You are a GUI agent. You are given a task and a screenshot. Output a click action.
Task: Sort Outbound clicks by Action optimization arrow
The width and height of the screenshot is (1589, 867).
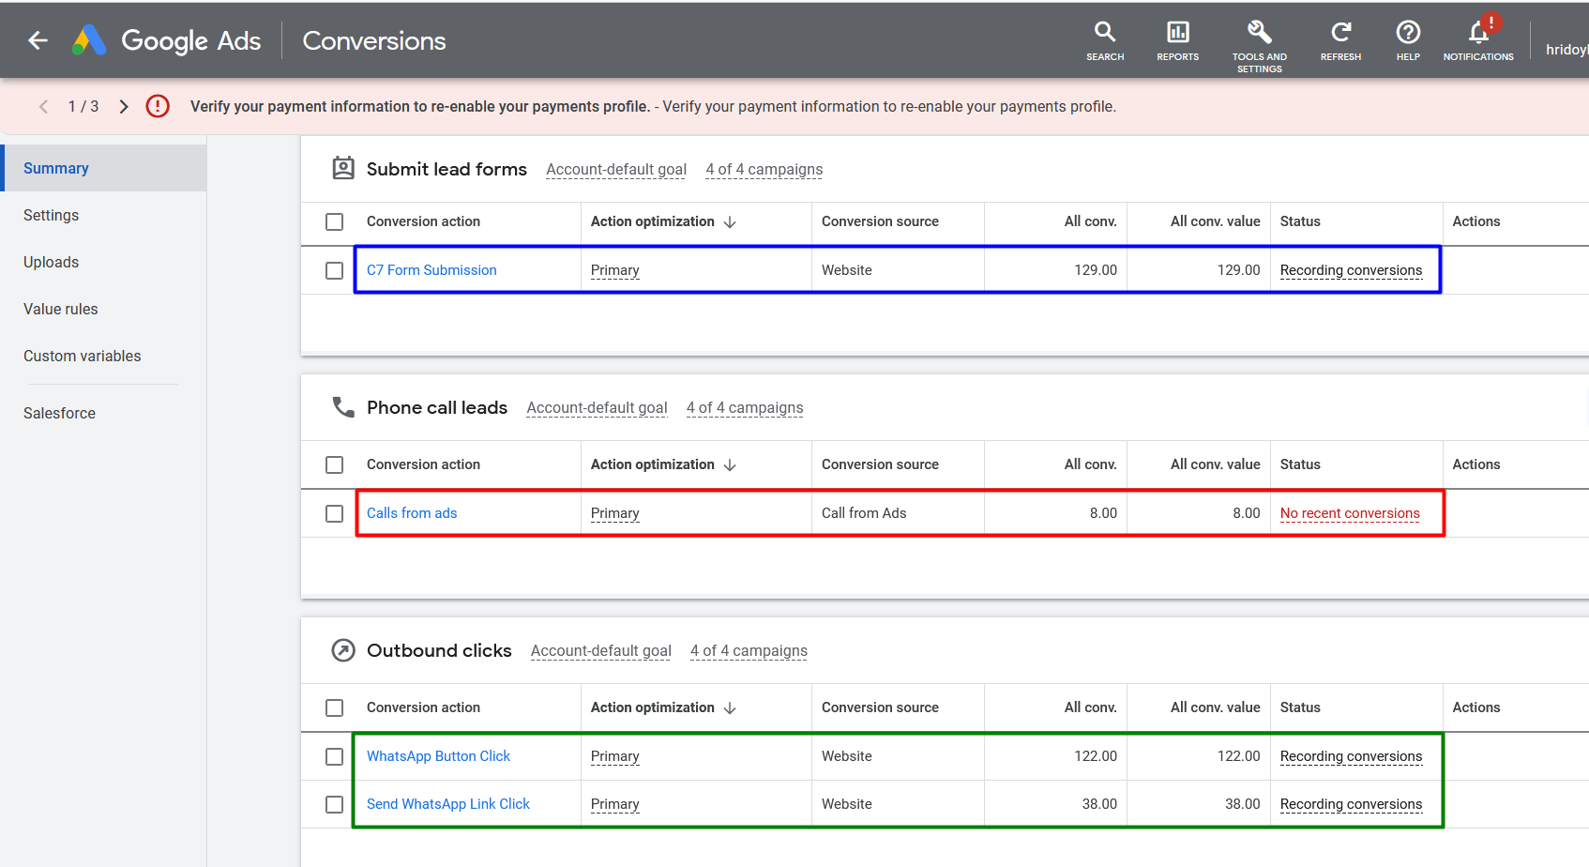click(x=730, y=708)
